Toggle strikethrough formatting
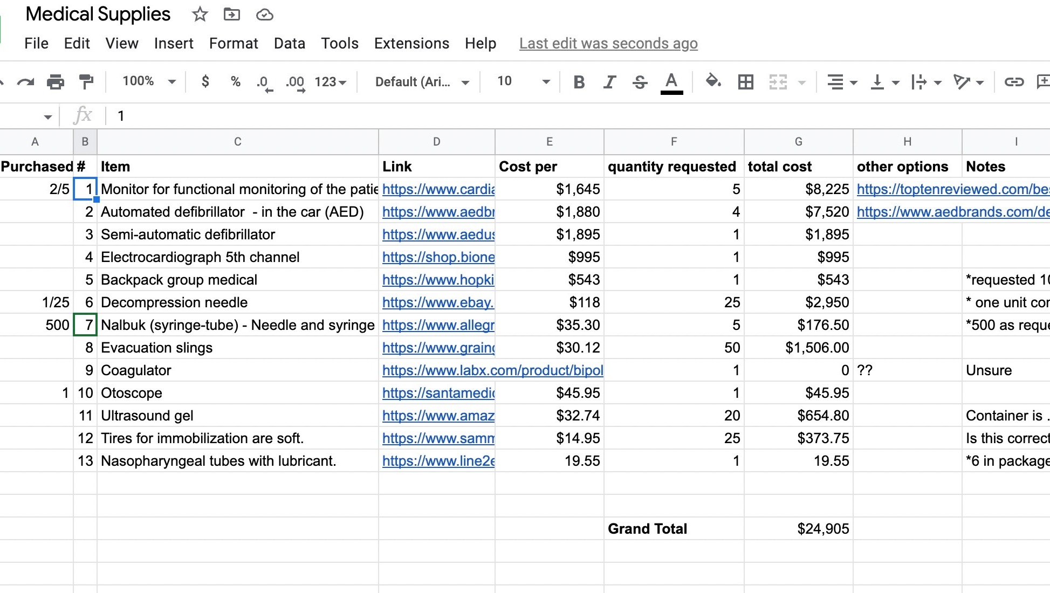The image size is (1050, 593). click(x=640, y=82)
